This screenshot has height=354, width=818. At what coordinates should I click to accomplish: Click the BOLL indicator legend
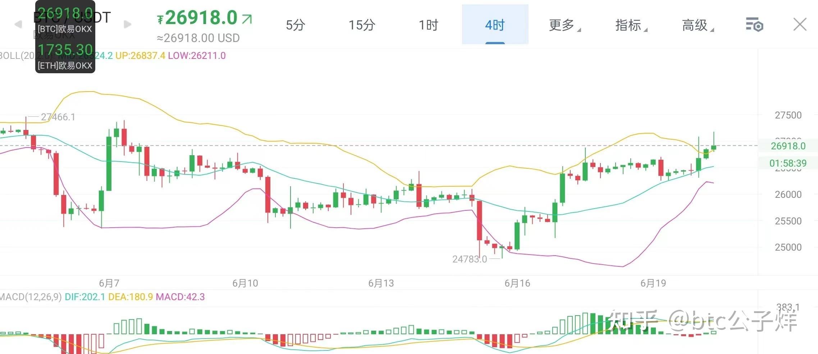click(x=113, y=56)
